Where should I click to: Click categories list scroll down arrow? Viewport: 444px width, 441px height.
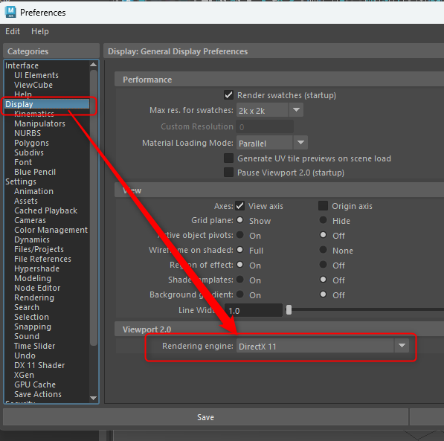point(93,398)
